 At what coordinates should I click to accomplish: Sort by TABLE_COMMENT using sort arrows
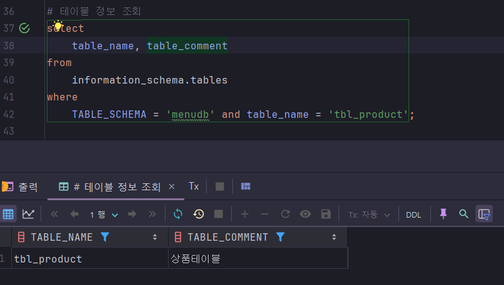point(334,237)
